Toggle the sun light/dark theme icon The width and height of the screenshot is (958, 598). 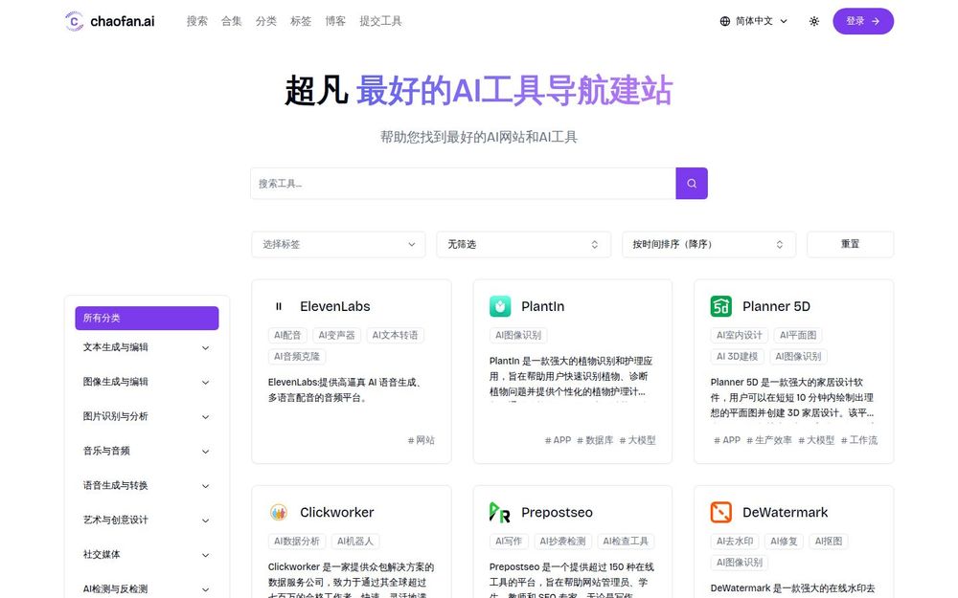(813, 21)
